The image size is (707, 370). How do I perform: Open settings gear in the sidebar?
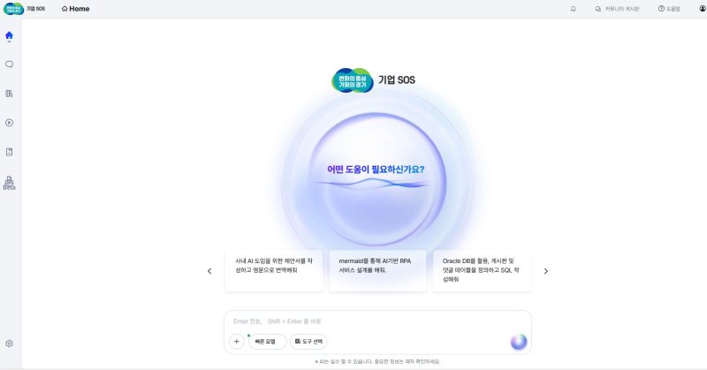(9, 343)
